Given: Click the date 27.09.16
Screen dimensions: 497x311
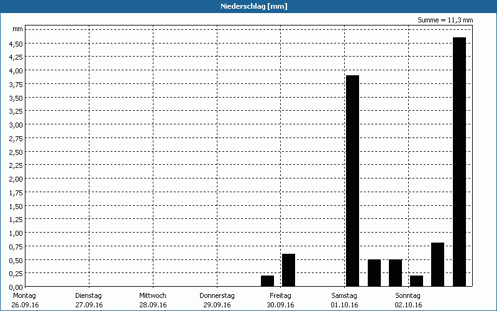Looking at the screenshot, I should (89, 305).
